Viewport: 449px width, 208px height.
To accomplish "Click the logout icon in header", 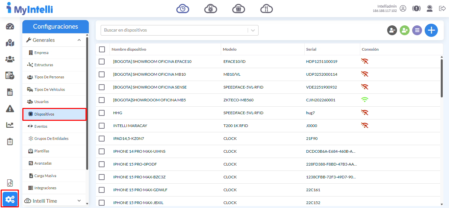I will click(x=442, y=9).
